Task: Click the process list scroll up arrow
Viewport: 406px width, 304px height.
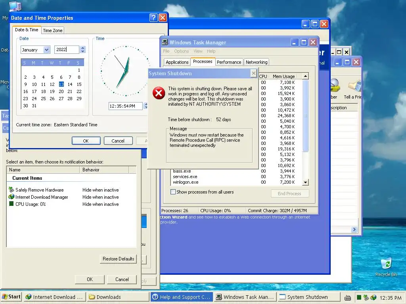Action: tap(305, 76)
